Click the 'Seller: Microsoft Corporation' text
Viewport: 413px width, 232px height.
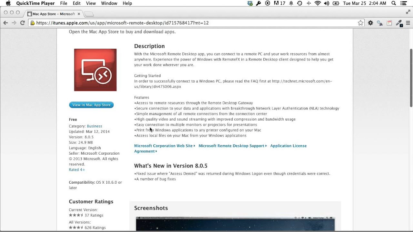click(94, 153)
